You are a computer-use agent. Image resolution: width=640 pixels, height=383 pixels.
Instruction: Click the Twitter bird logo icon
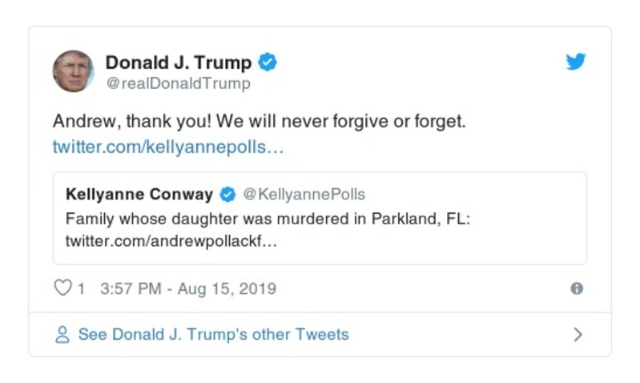[576, 62]
